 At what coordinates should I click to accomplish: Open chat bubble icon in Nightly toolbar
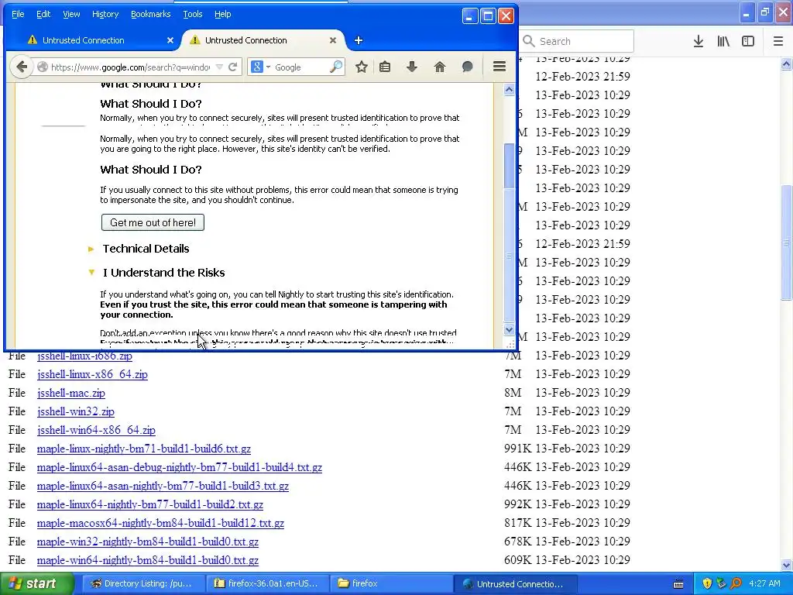click(467, 67)
